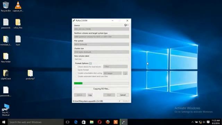This screenshot has height=125, width=222.
Task: Launch Firefox from the taskbar
Action: (108, 122)
